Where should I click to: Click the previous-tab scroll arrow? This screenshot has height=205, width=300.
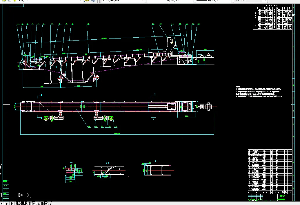(x=1, y=204)
